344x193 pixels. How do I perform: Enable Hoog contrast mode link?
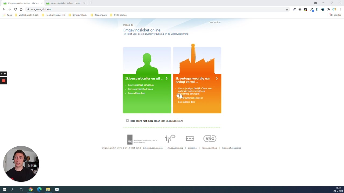click(215, 22)
